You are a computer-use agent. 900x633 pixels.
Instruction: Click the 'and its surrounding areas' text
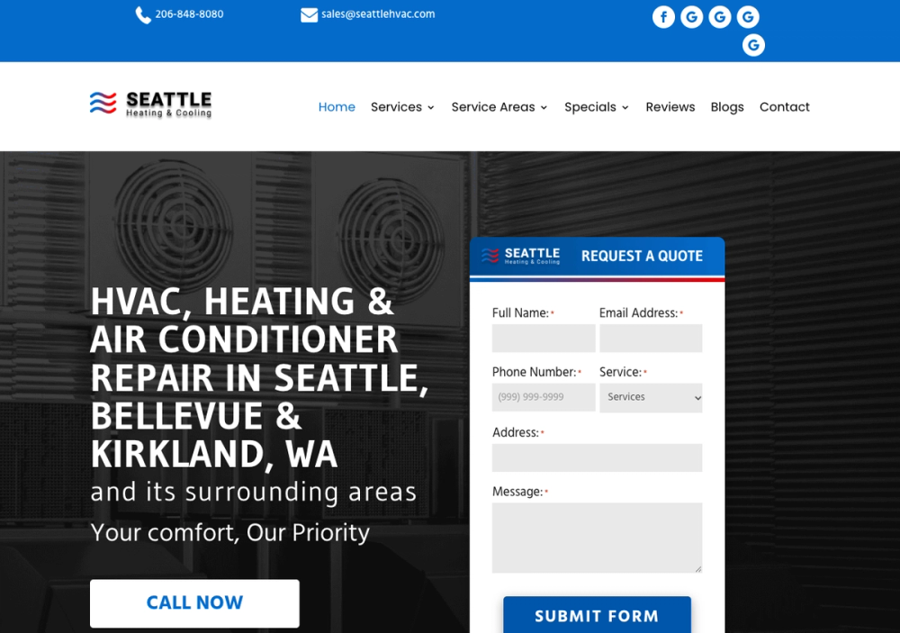pos(253,493)
